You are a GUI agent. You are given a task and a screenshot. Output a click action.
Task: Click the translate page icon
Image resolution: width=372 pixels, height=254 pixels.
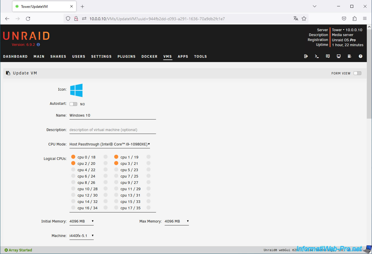pos(296,18)
